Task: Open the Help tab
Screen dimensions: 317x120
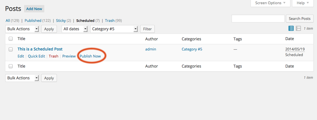Action: click(x=303, y=3)
